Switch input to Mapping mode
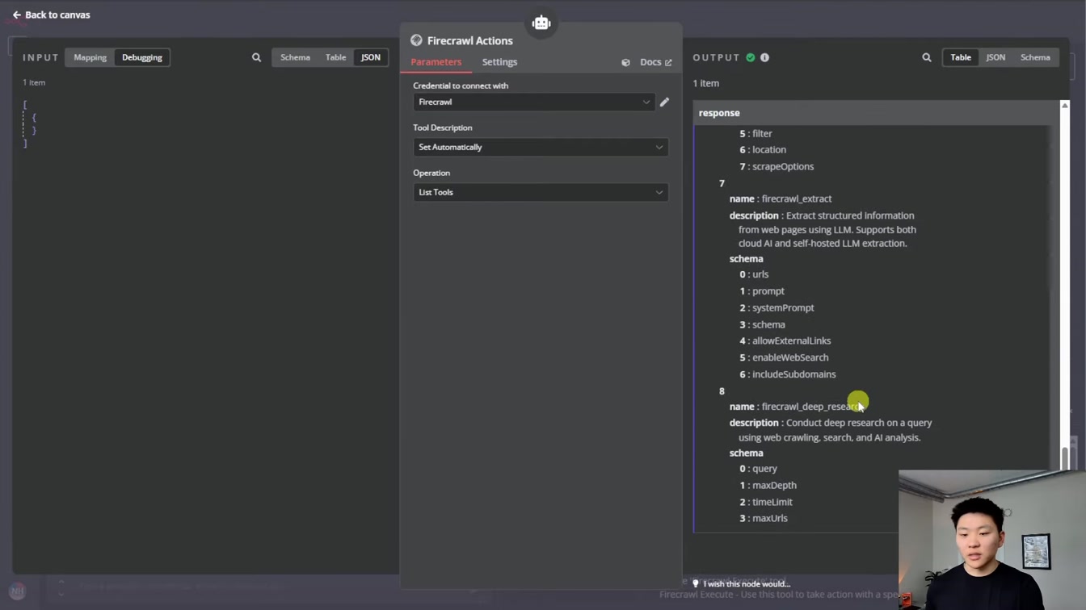1086x610 pixels. coord(90,57)
